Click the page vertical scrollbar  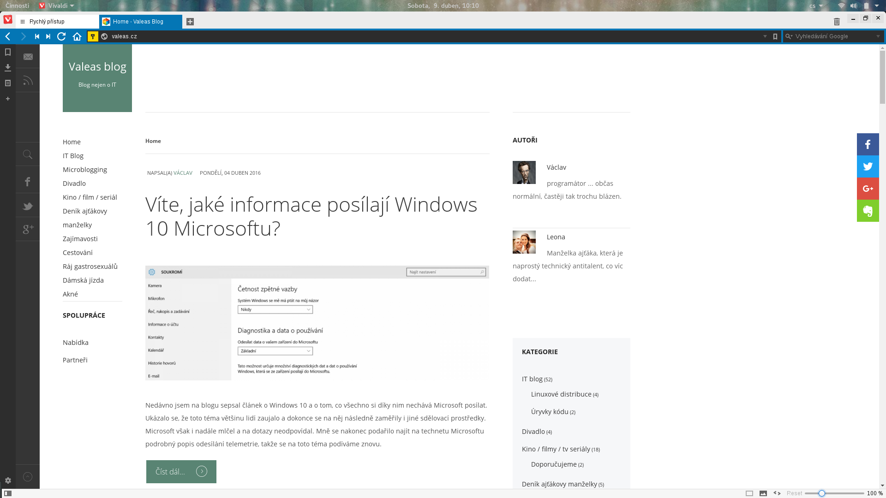pyautogui.click(x=882, y=77)
